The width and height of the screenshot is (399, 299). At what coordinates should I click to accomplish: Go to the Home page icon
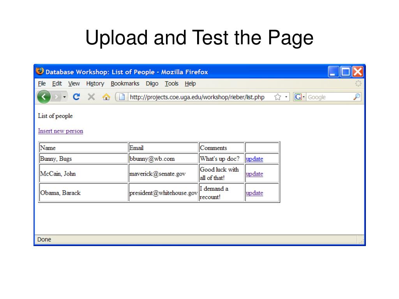(x=106, y=97)
